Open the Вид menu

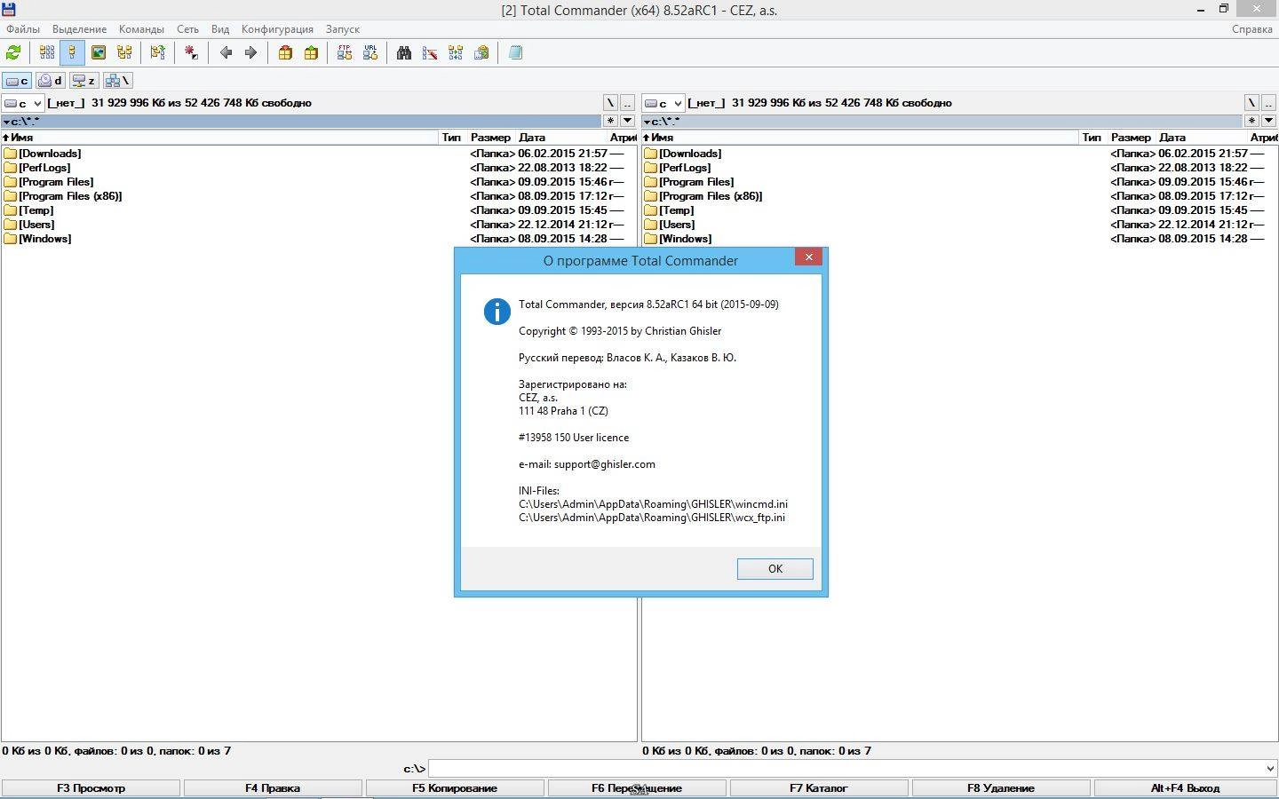click(220, 29)
